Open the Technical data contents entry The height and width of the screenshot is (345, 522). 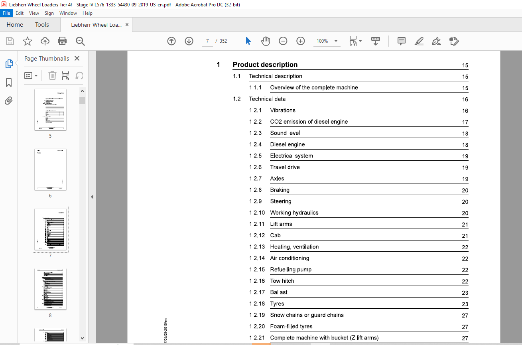[267, 99]
